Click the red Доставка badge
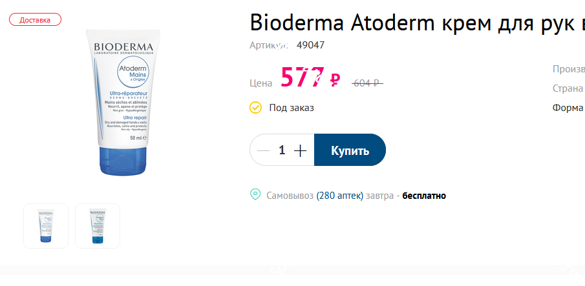This screenshot has width=585, height=286. [x=35, y=19]
